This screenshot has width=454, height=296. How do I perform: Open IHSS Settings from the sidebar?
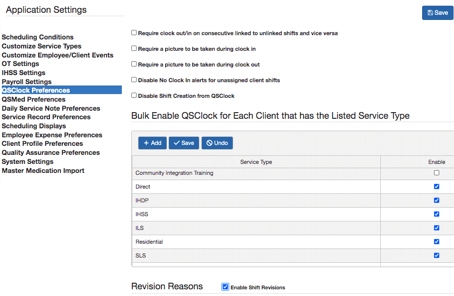[23, 73]
